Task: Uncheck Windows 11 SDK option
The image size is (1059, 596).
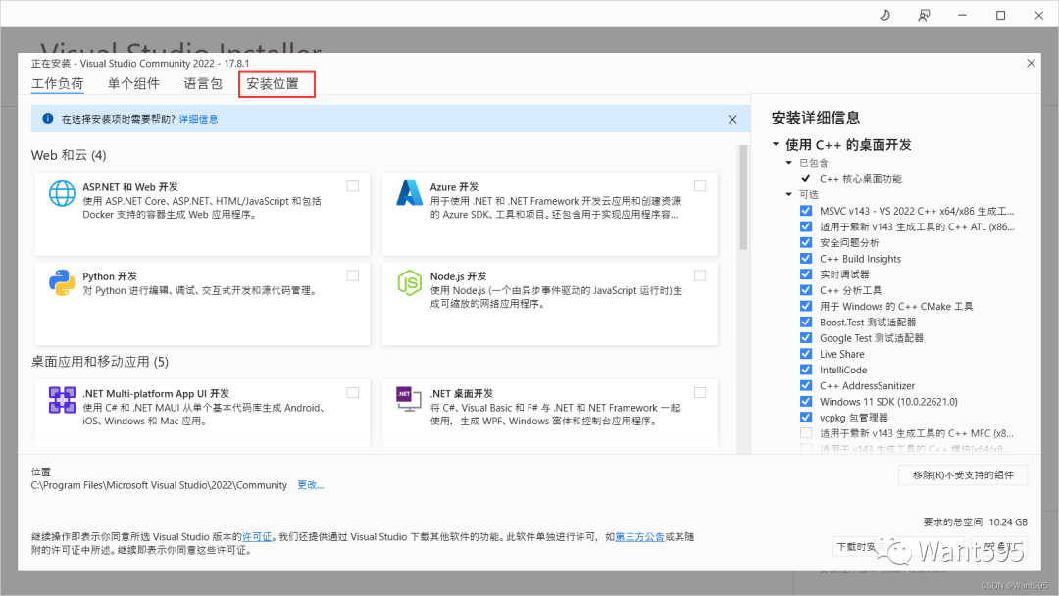Action: 806,402
